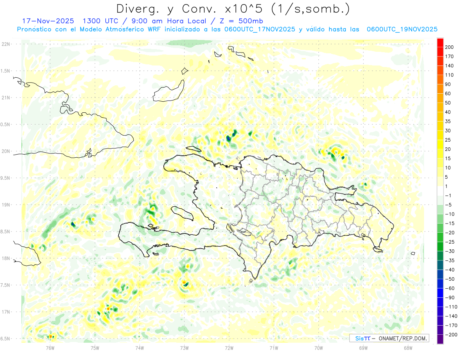Click the '69W' longitude label
The width and height of the screenshot is (458, 353).
tap(363, 348)
